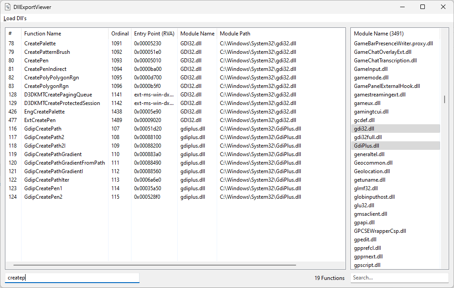
Task: Select GameChatOverlayExt.dll in module list
Action: [396, 52]
